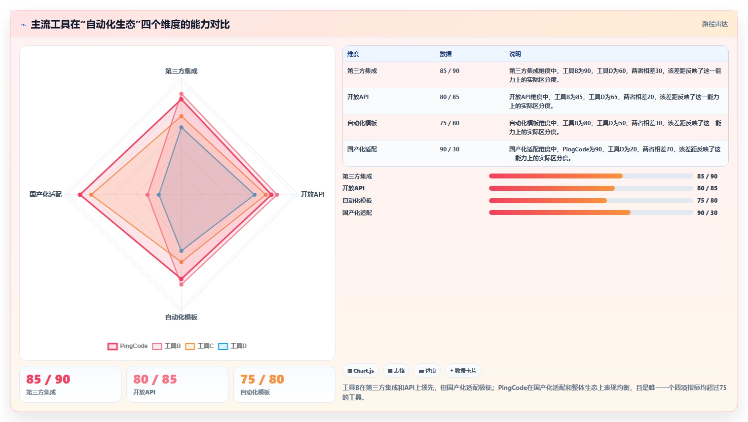The height and width of the screenshot is (422, 748).
Task: Click the lightning icon beside the title
Action: point(23,25)
